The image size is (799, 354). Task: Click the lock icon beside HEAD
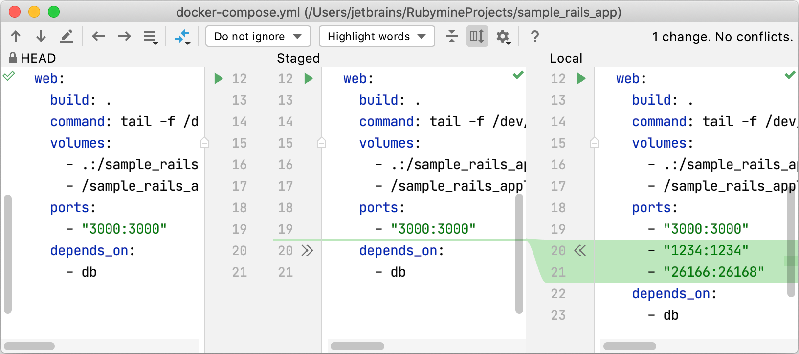[13, 58]
